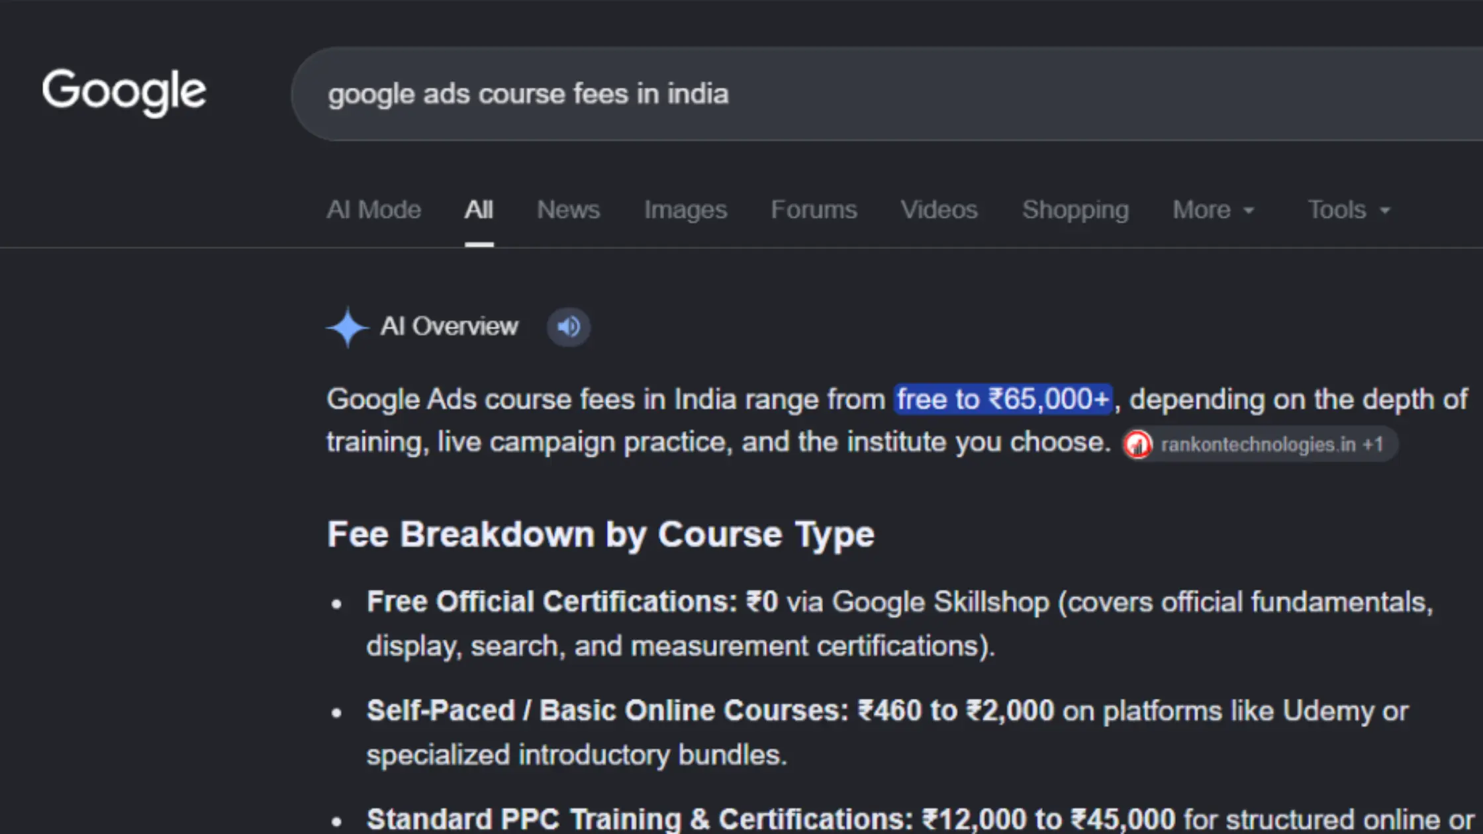Expand the Tools dropdown

tap(1349, 210)
